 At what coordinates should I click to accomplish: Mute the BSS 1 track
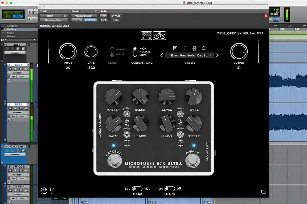click(x=26, y=69)
